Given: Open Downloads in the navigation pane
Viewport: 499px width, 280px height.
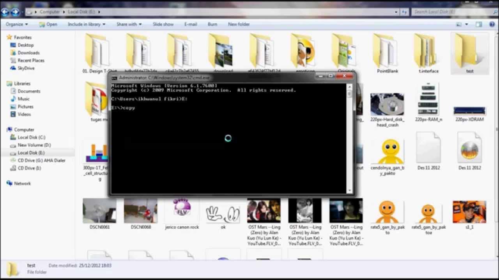Looking at the screenshot, I should 28,52.
